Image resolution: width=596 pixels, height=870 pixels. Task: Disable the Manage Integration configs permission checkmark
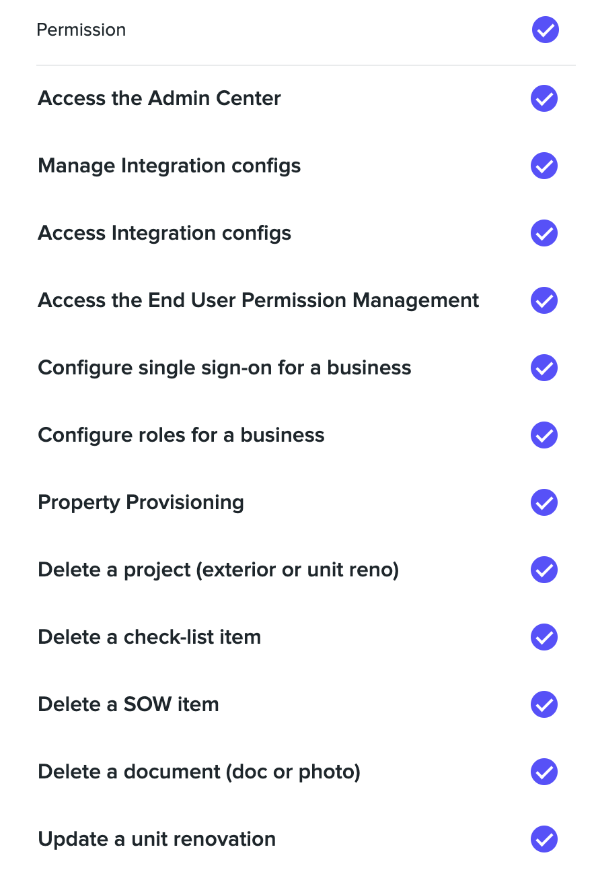[544, 166]
